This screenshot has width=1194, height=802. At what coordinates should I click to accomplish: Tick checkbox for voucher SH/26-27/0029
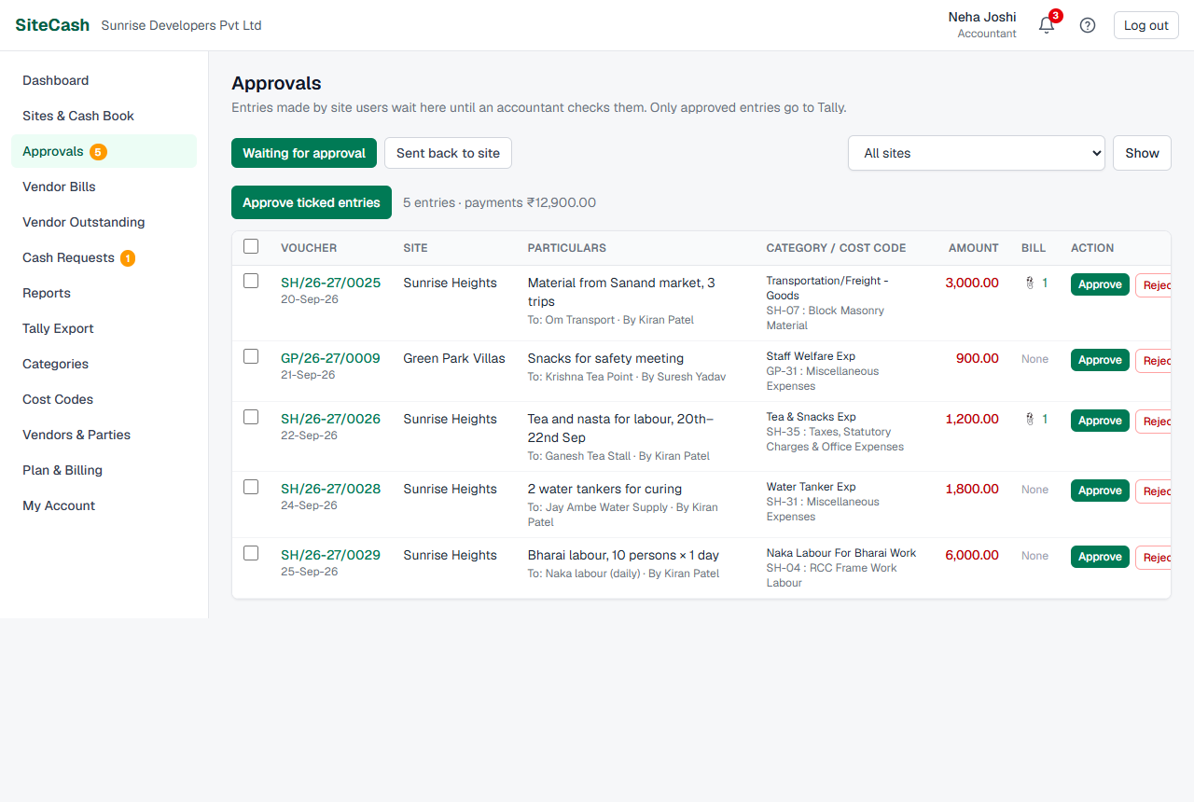click(251, 553)
